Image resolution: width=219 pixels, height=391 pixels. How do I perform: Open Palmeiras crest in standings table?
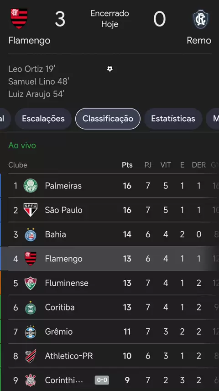coord(31,185)
